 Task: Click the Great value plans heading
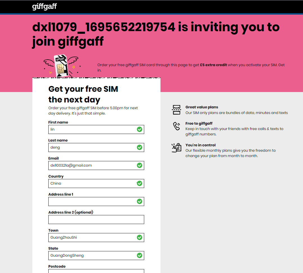(x=202, y=107)
